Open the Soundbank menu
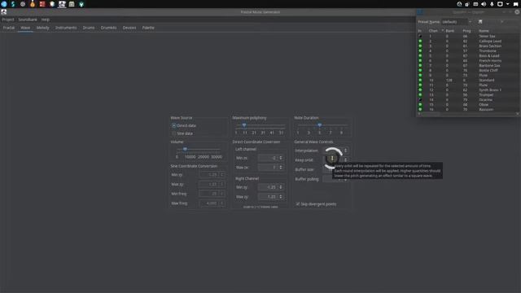The width and height of the screenshot is (521, 293). click(28, 20)
